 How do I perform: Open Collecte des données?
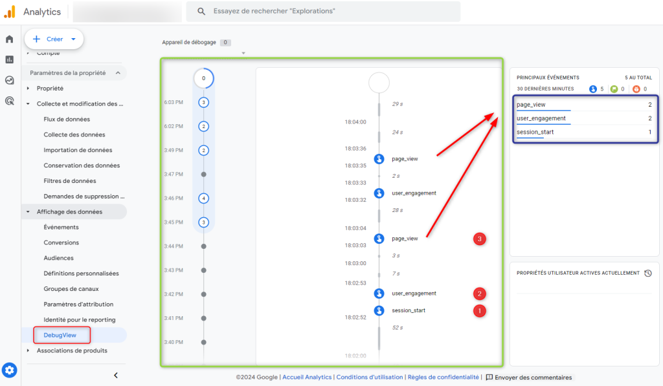(74, 134)
